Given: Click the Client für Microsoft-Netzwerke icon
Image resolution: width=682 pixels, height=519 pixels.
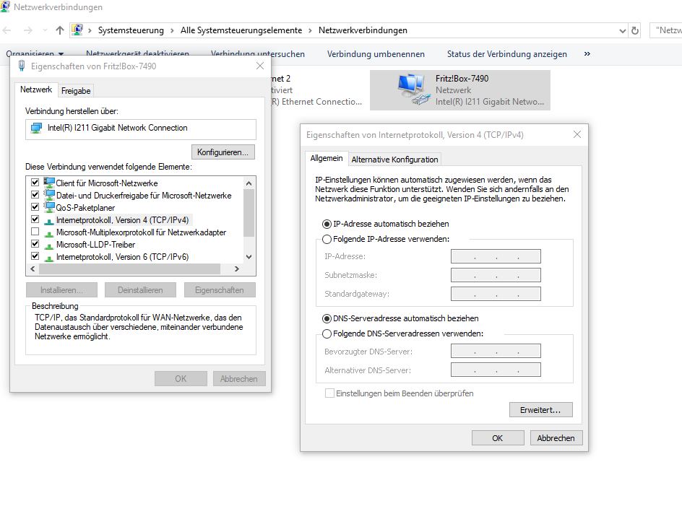Looking at the screenshot, I should point(49,183).
